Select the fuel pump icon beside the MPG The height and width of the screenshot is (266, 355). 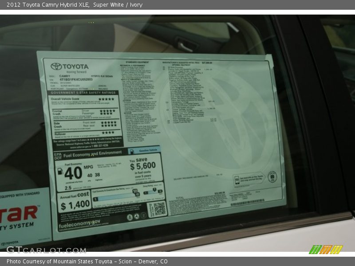60,172
